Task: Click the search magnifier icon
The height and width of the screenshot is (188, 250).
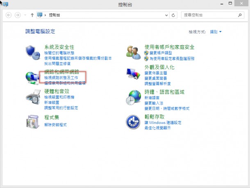Action: pyautogui.click(x=240, y=15)
